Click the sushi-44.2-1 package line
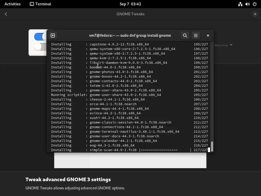This screenshot has height=196, width=261. [129, 118]
